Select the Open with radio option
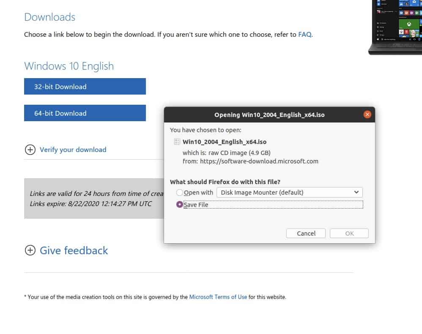Screen dimensions: 422x334 click(180, 193)
